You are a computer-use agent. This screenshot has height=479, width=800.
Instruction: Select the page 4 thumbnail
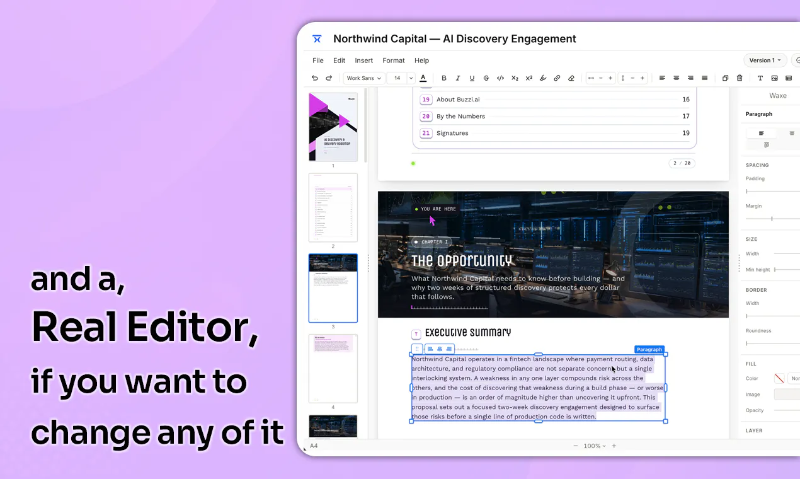pos(333,369)
